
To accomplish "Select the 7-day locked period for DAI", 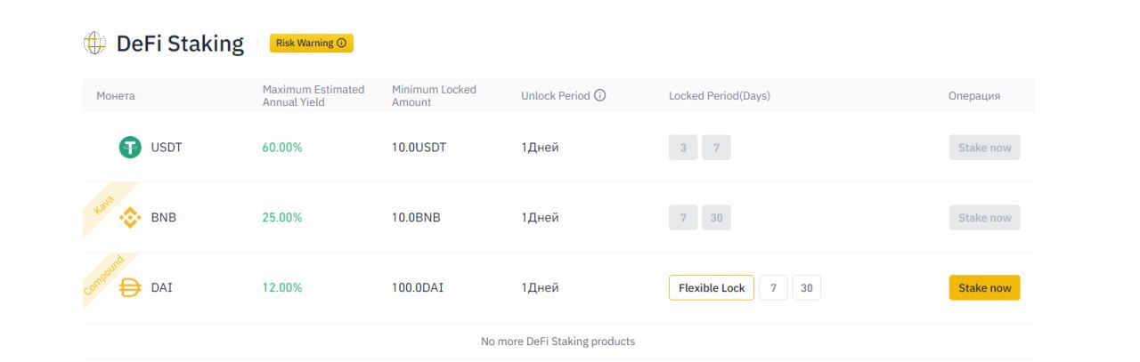I will 773,288.
